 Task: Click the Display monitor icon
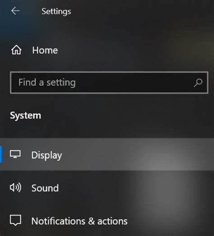(x=15, y=154)
